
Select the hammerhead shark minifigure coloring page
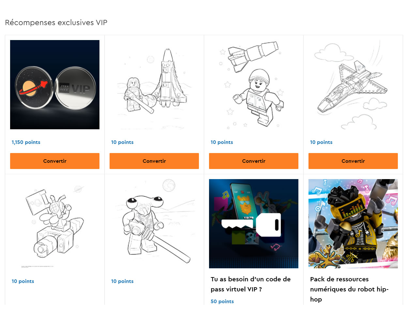click(154, 224)
